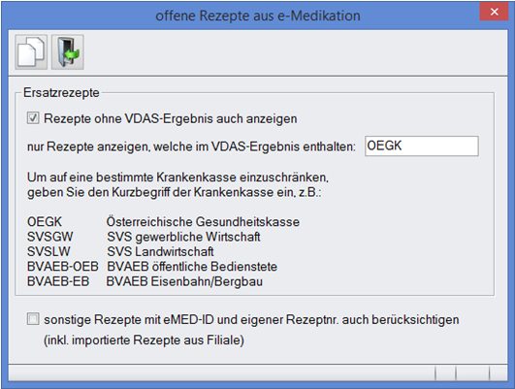The image size is (515, 389).
Task: Click '(inkl. importierte Rezepte aus Filiale)' note
Action: point(144,340)
